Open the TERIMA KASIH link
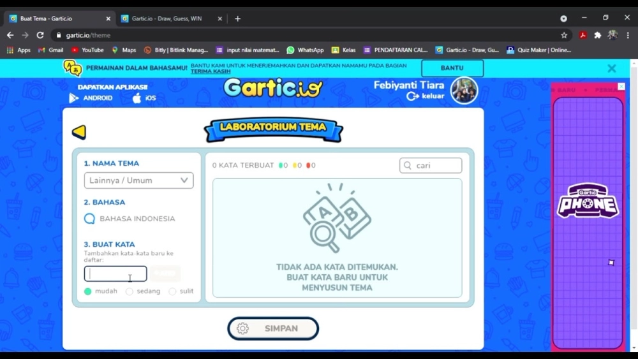This screenshot has height=359, width=638. point(211,71)
